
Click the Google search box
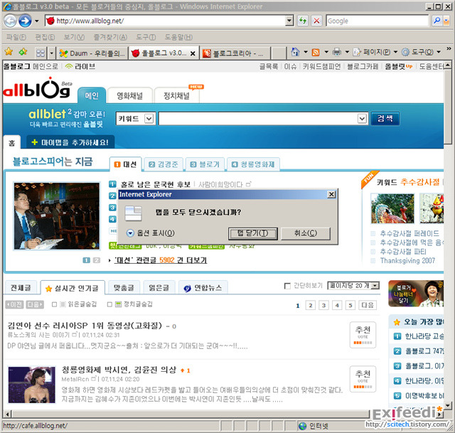pyautogui.click(x=377, y=21)
